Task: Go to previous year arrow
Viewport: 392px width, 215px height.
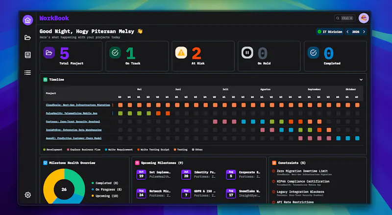Action: [347, 32]
